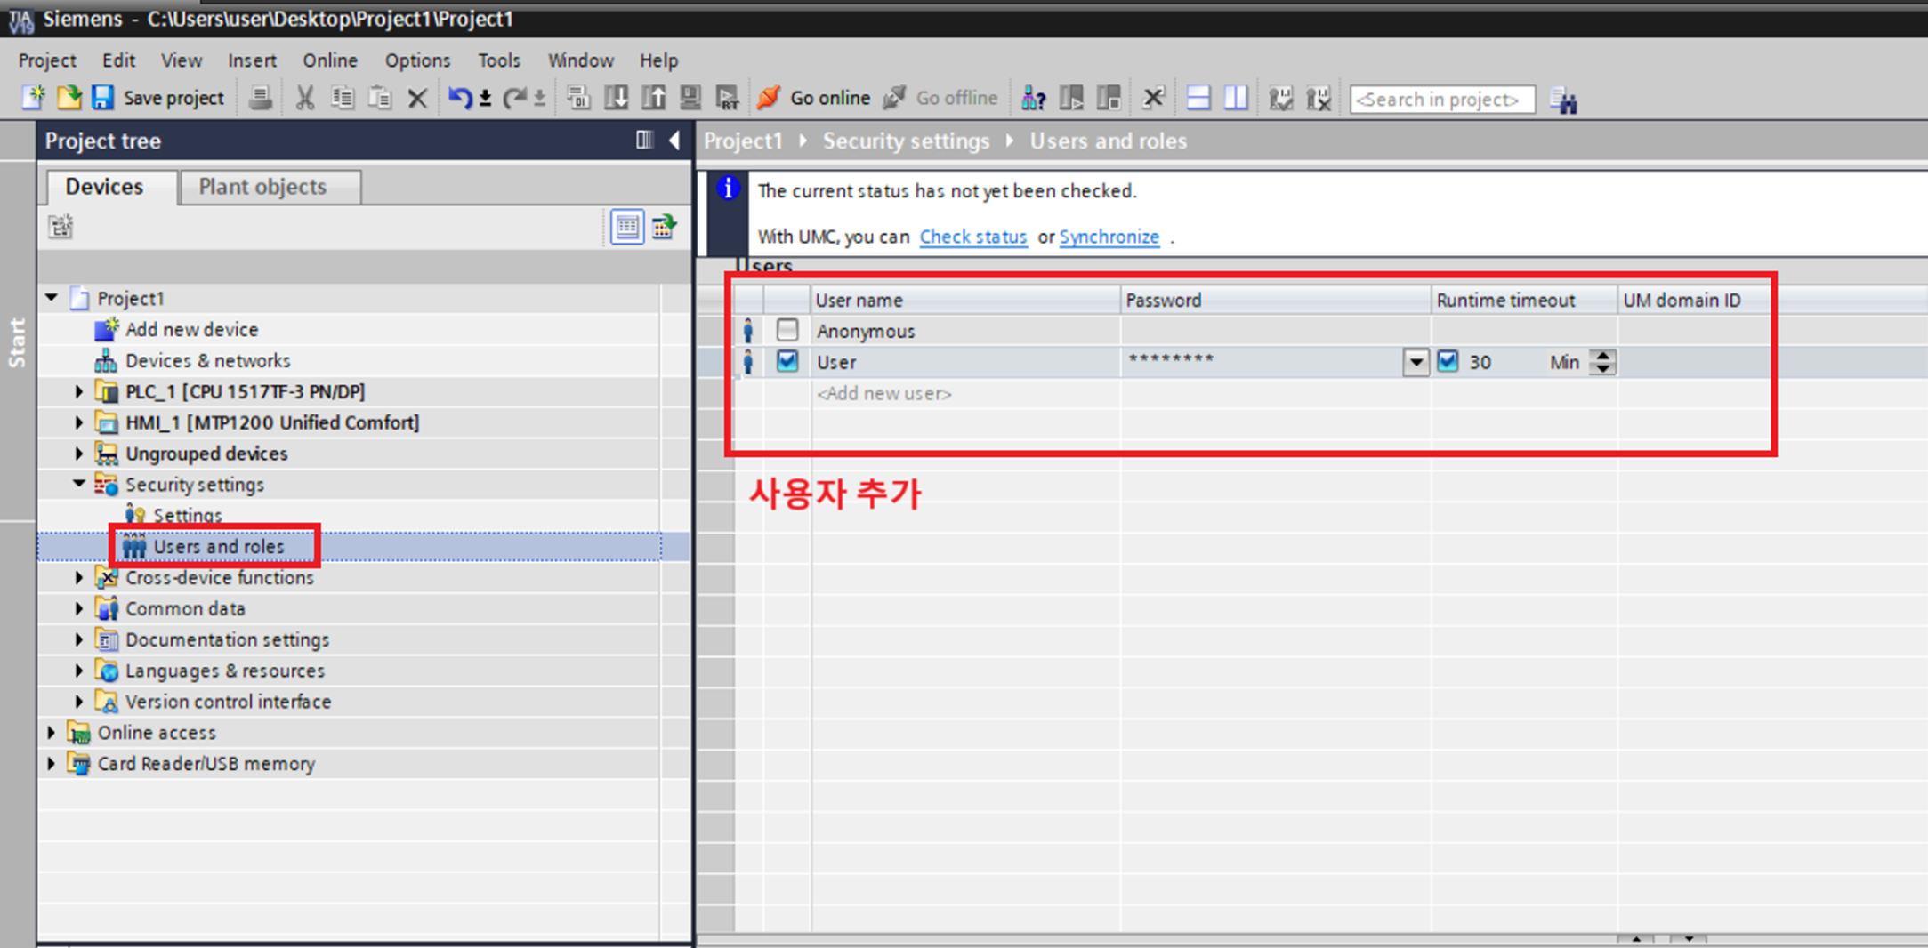Click the Delete X toolbar icon
This screenshot has width=1928, height=948.
pyautogui.click(x=417, y=99)
